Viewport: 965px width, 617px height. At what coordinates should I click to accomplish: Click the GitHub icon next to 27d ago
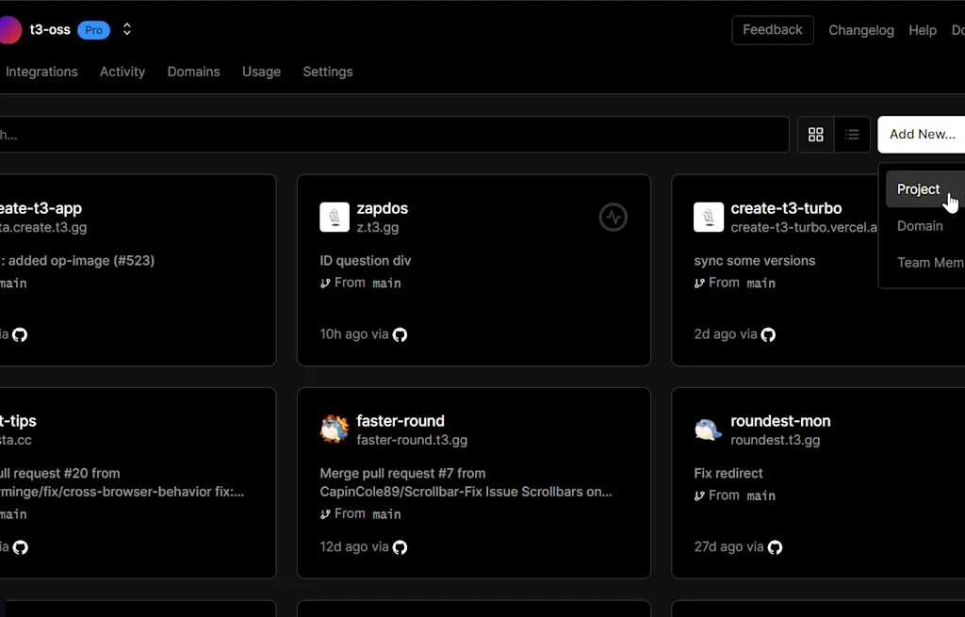[x=775, y=547]
